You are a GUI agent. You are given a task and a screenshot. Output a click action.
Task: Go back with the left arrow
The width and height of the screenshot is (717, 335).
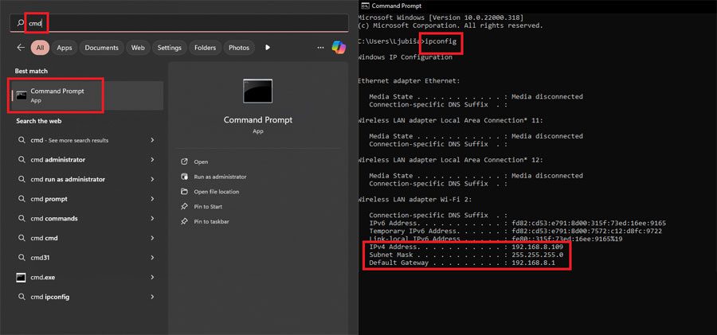click(x=21, y=48)
